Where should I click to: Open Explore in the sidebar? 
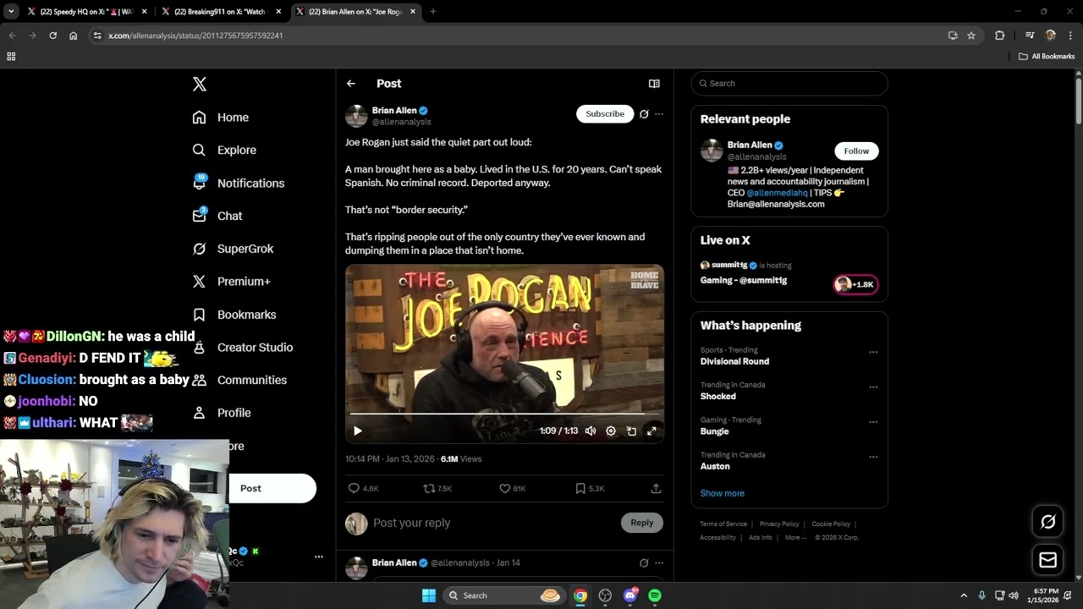pos(224,150)
